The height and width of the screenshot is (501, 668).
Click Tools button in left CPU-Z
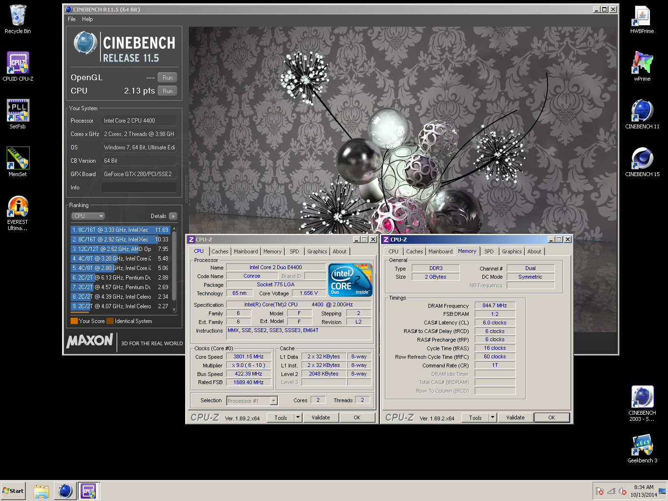281,418
